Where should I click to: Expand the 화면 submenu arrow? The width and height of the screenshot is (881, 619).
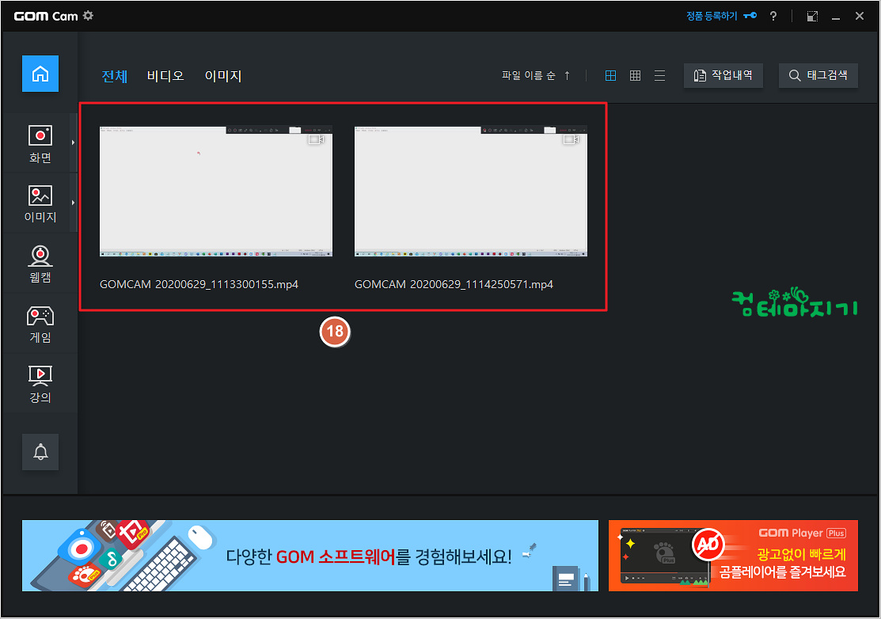click(x=73, y=142)
